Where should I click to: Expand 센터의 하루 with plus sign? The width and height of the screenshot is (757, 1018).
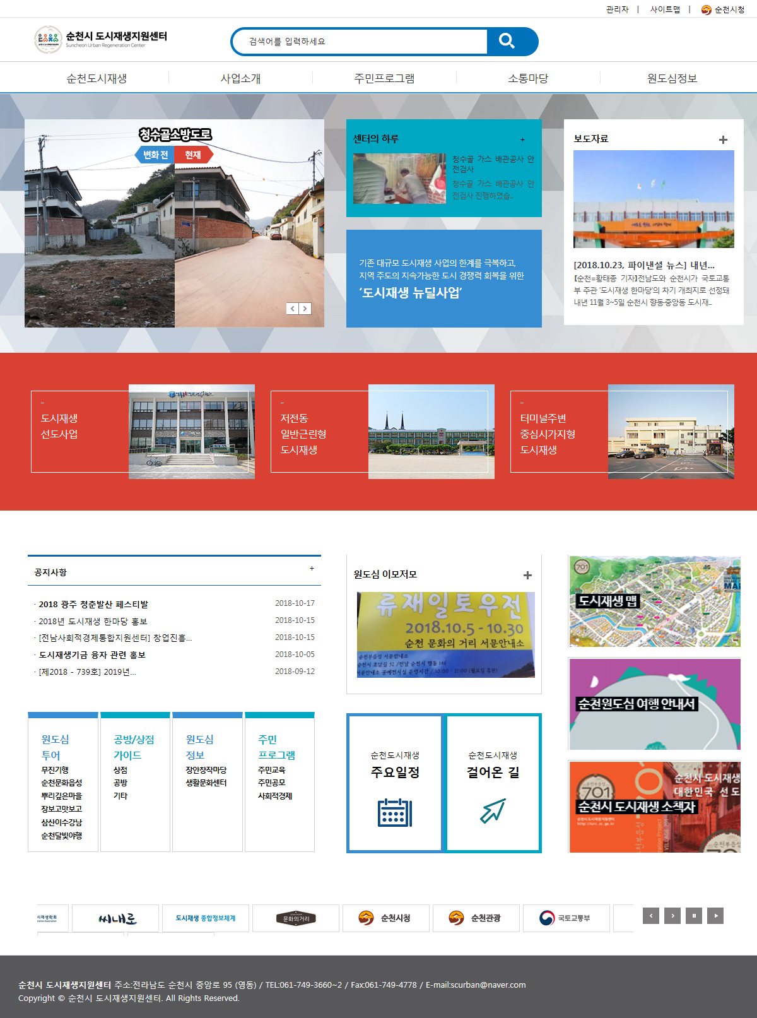[522, 139]
